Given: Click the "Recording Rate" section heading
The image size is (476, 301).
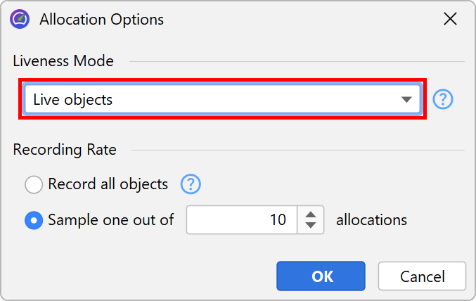Looking at the screenshot, I should tap(65, 150).
